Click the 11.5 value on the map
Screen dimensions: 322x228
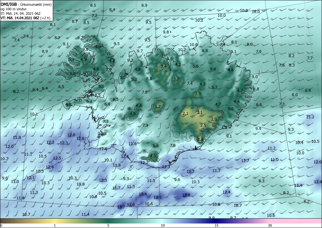pos(151,181)
